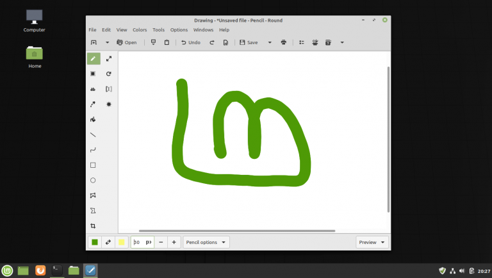Click the import icon right of Open
Screen dimensions: 492x278
[154, 42]
